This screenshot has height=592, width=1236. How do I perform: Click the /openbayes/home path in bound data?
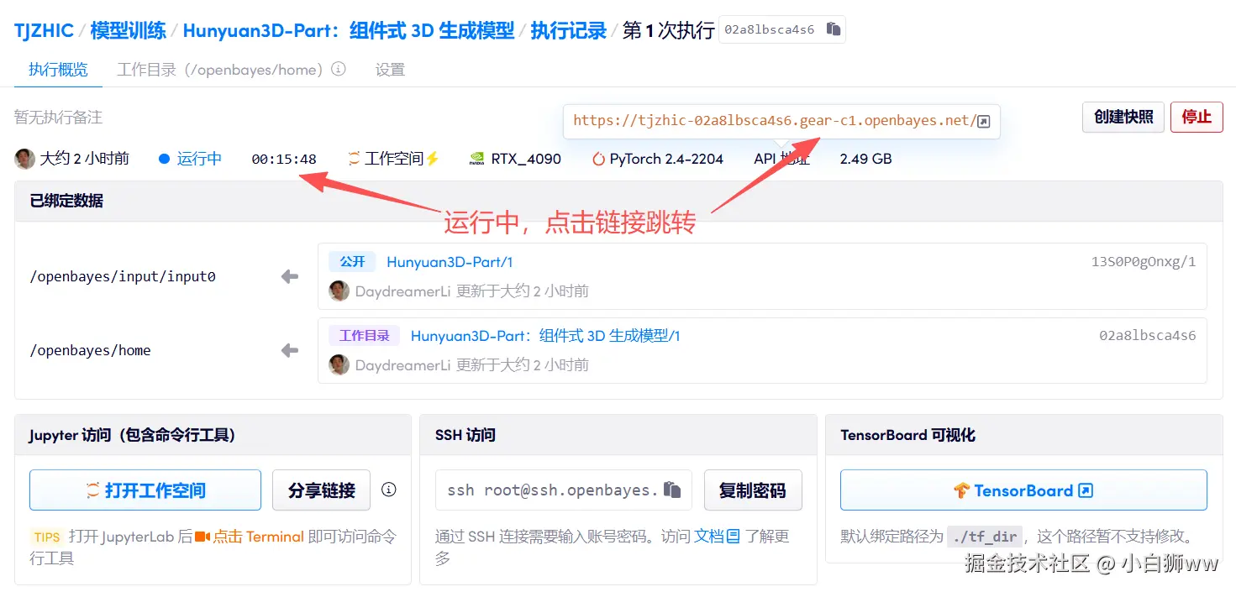tap(91, 350)
